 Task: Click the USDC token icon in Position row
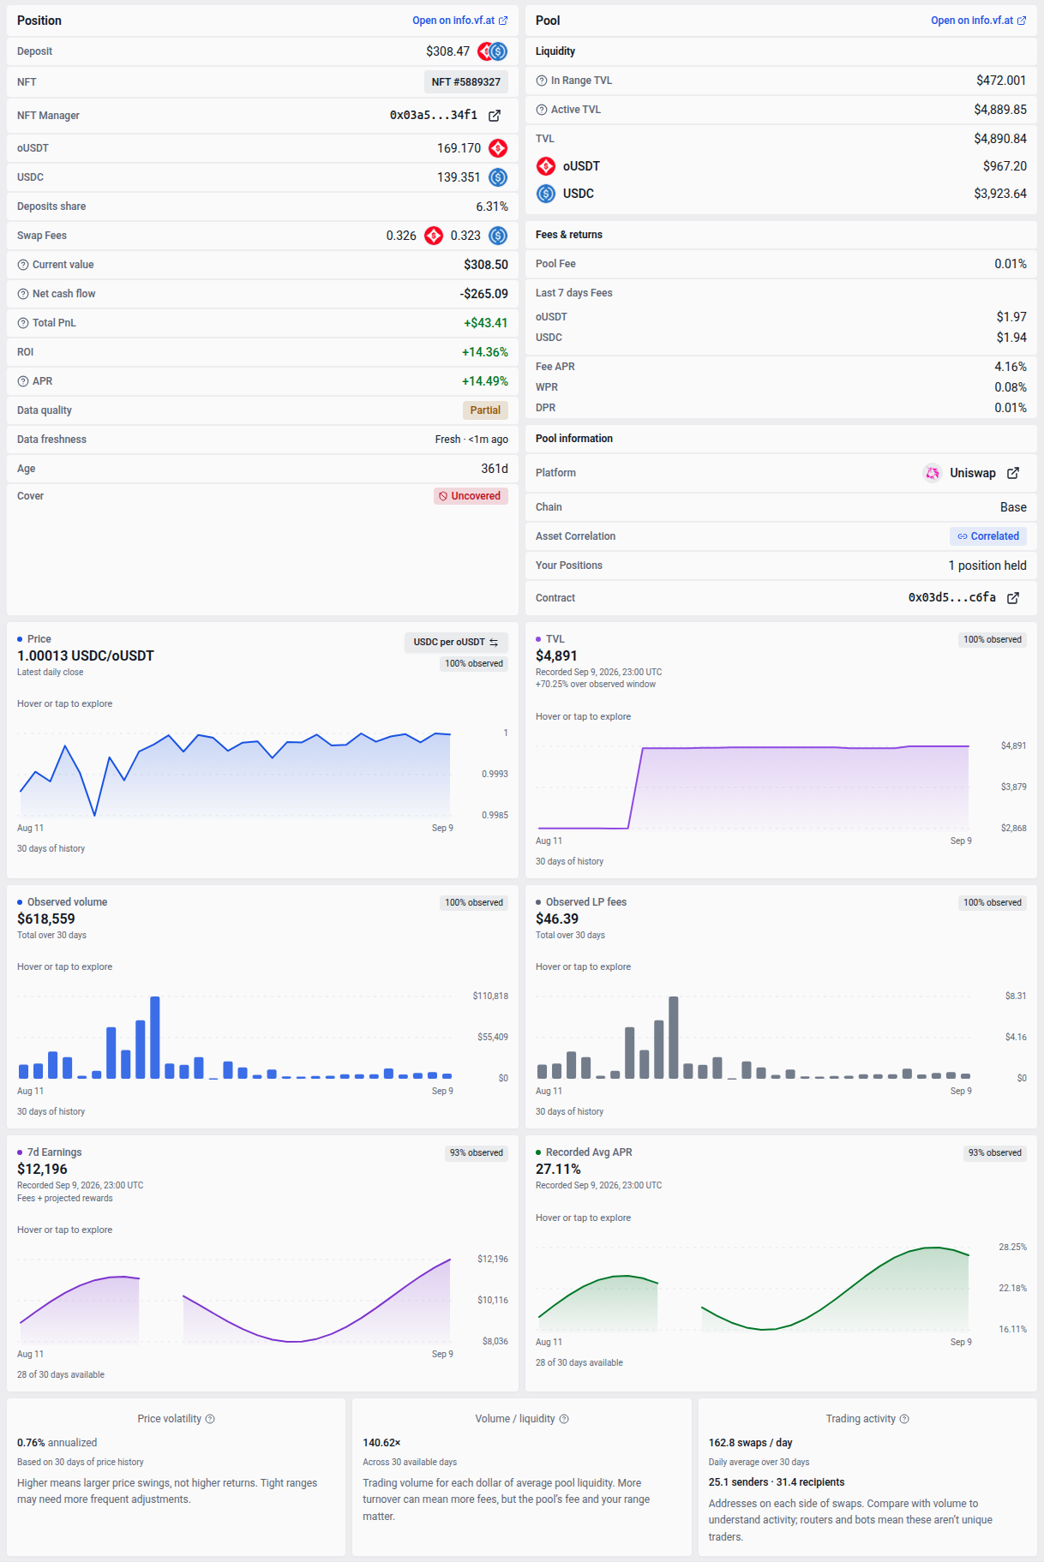(498, 177)
